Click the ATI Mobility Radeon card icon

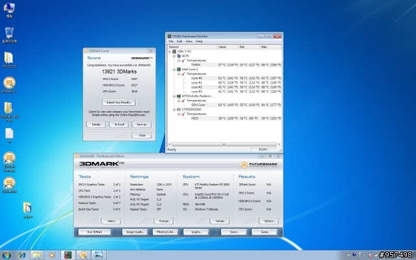coord(179,96)
